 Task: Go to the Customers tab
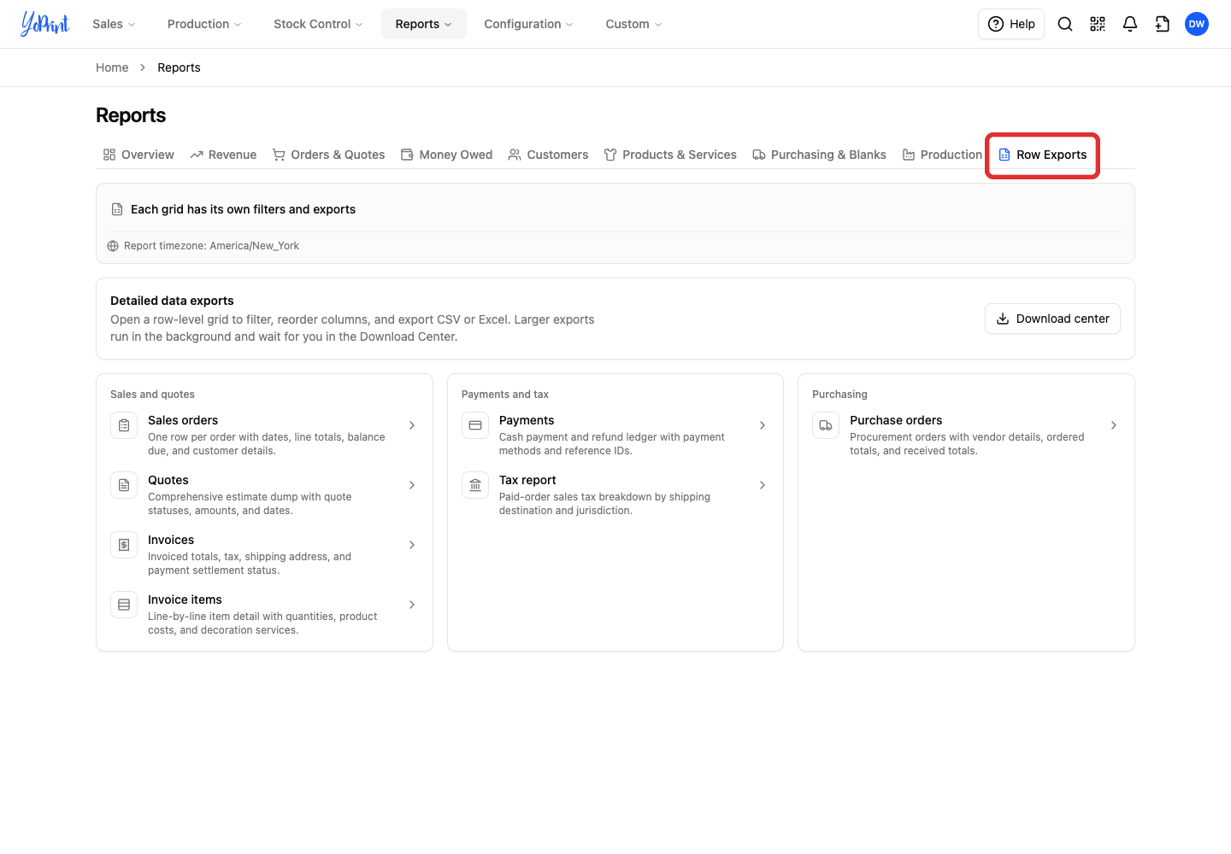(x=548, y=155)
